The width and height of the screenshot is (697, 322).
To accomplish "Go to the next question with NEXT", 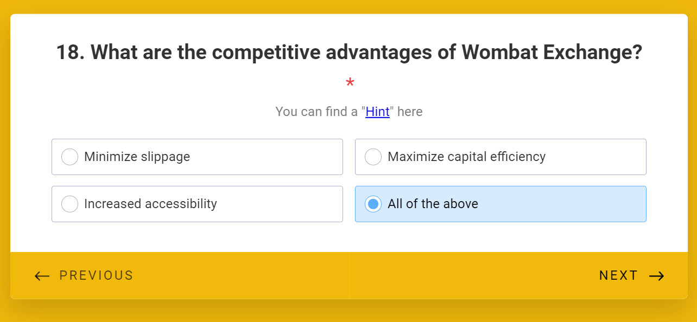I will [618, 275].
